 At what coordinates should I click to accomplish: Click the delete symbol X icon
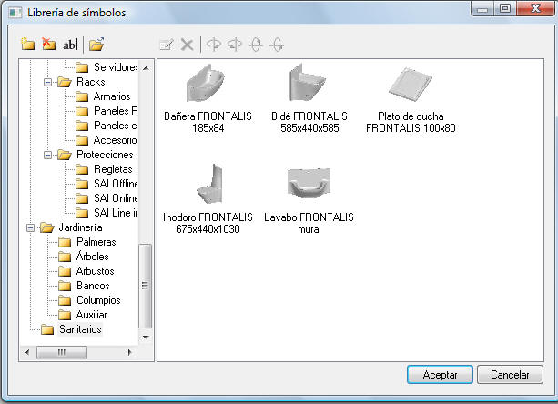pyautogui.click(x=187, y=45)
